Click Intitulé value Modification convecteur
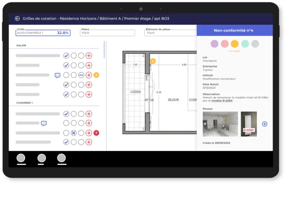Viewport: 286px width, 203px height. pos(219,79)
